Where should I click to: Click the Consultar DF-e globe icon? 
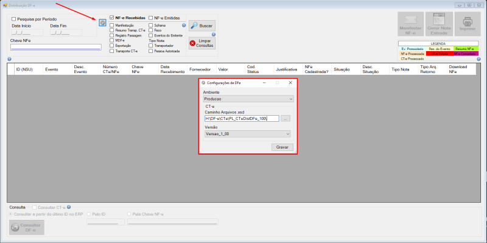click(15, 227)
